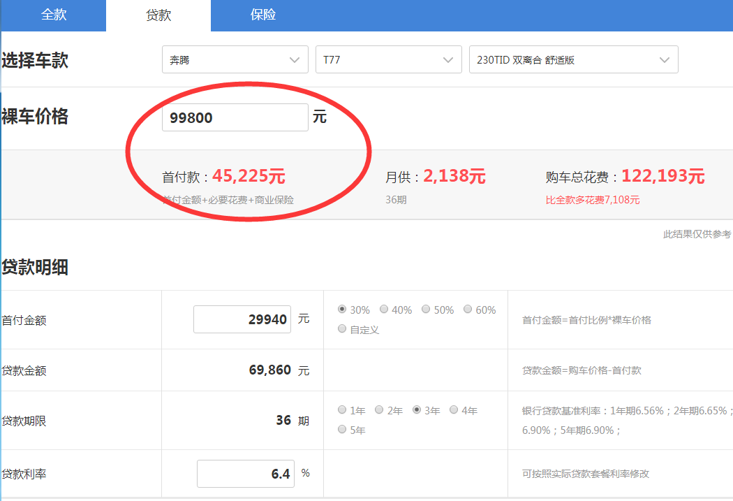Choose the 自定义 down payment option
Image resolution: width=733 pixels, height=501 pixels.
(x=342, y=329)
